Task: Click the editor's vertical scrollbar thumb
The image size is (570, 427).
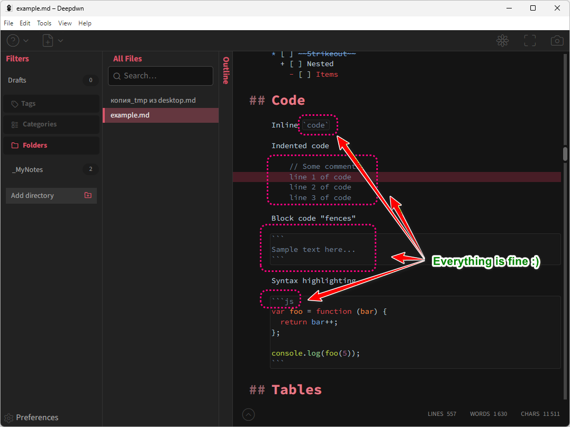Action: [x=565, y=153]
